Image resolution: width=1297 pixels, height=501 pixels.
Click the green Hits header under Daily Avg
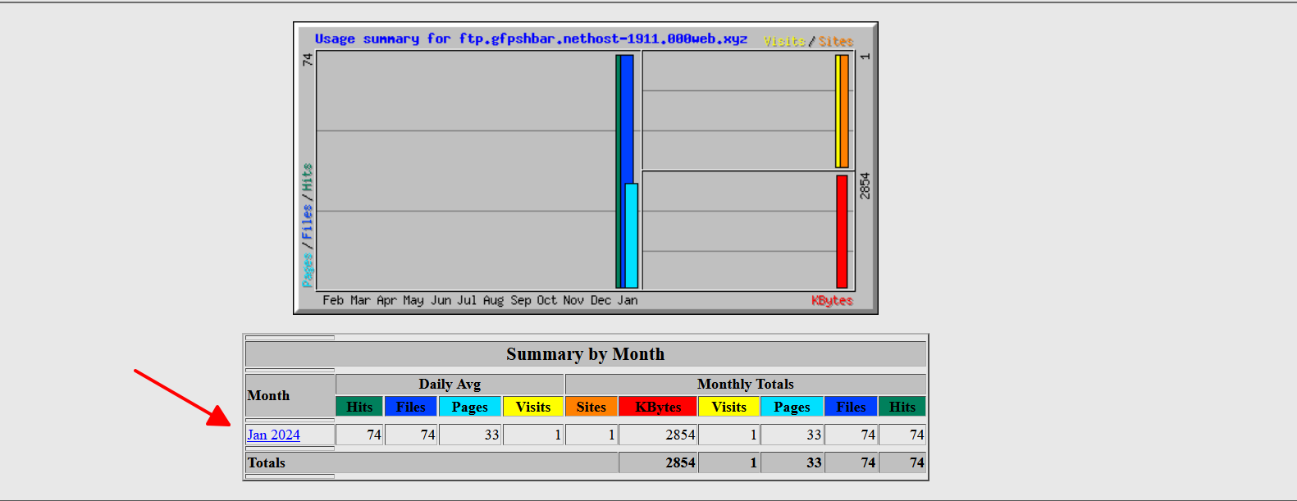[359, 407]
